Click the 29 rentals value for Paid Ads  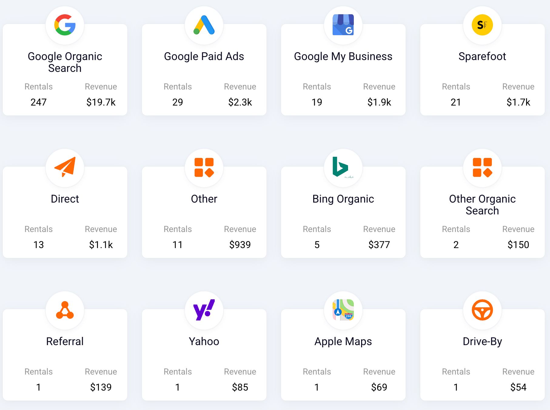coord(178,102)
